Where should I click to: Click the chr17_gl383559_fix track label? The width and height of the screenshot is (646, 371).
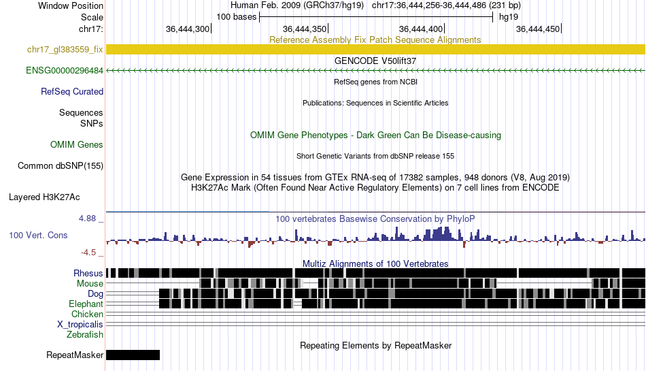pyautogui.click(x=65, y=50)
